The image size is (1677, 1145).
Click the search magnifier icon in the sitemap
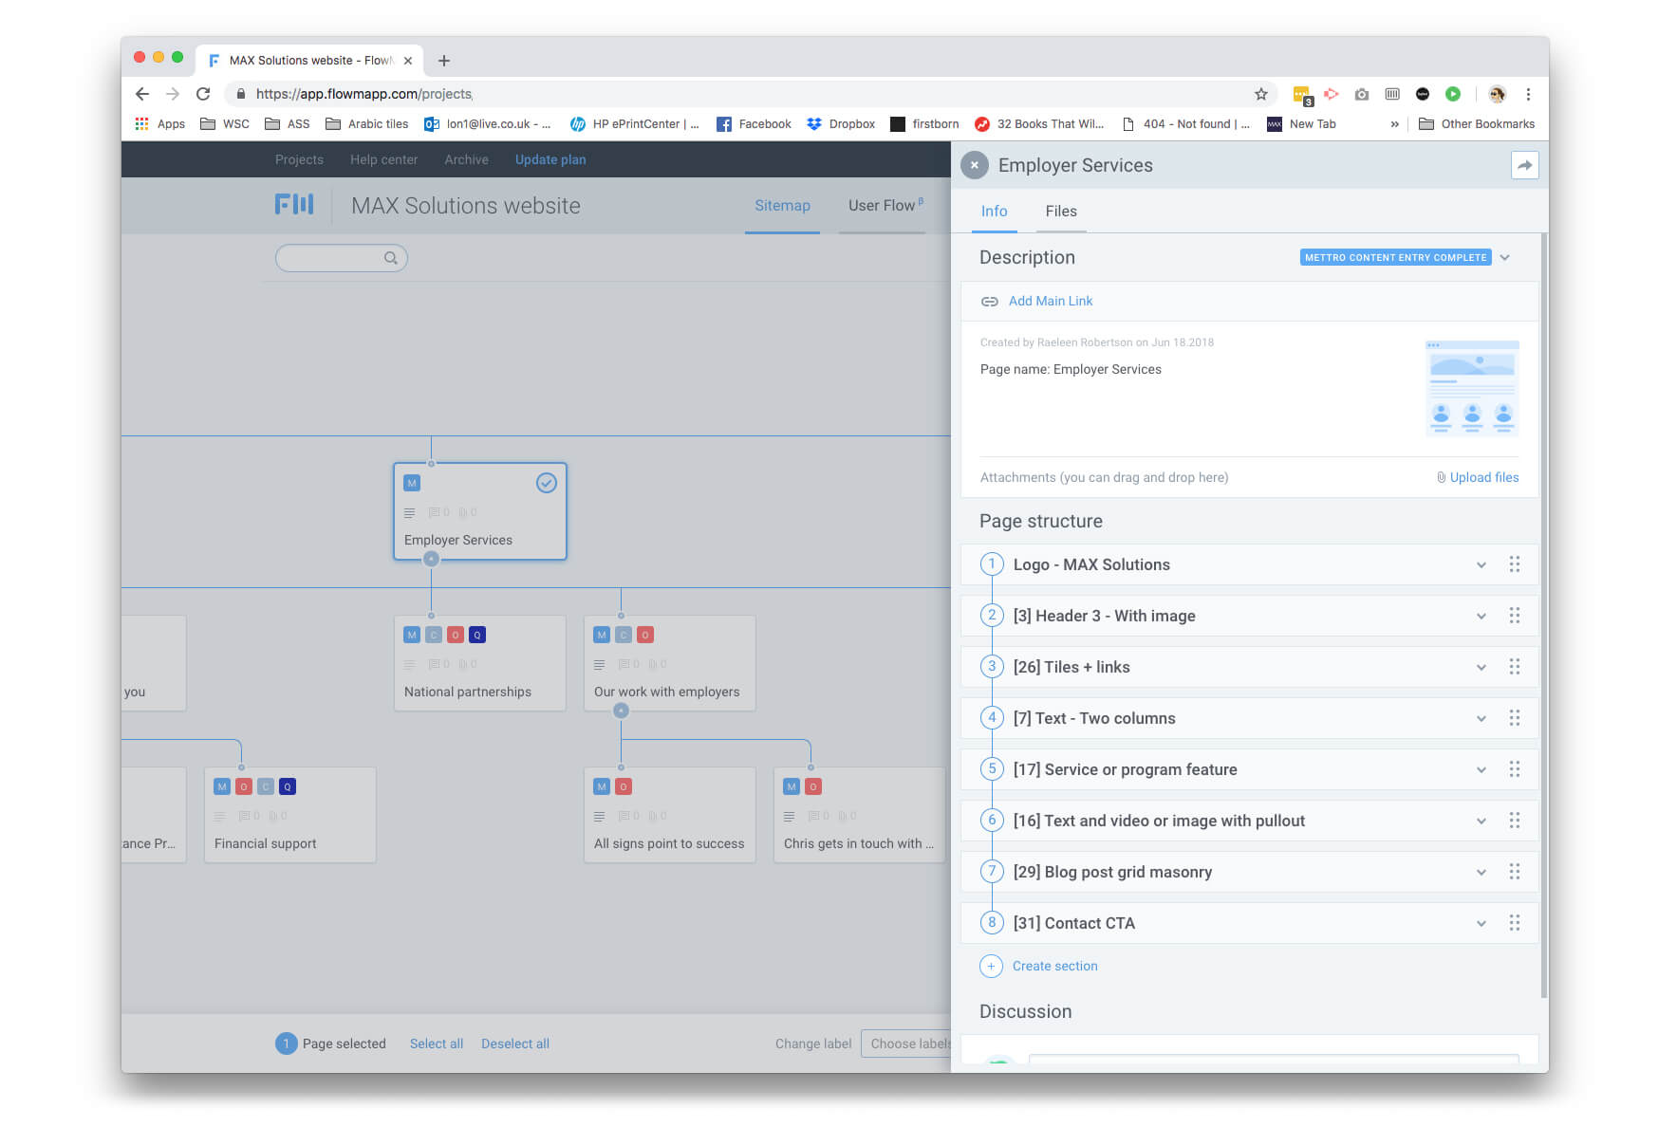391,257
